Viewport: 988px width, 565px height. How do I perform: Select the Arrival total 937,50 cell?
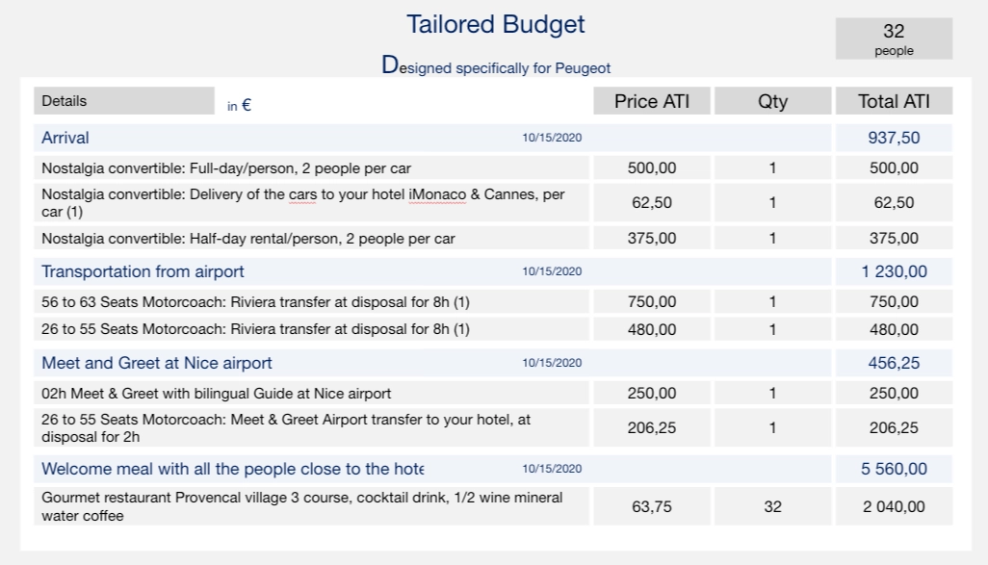(x=894, y=138)
